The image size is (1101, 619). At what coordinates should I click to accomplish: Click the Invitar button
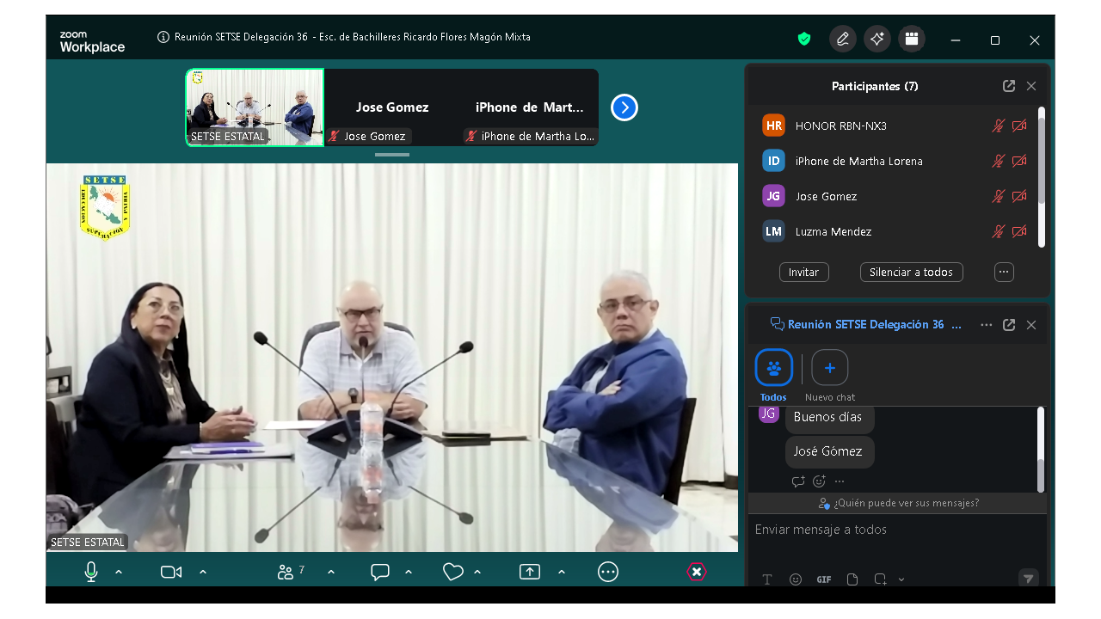click(803, 272)
